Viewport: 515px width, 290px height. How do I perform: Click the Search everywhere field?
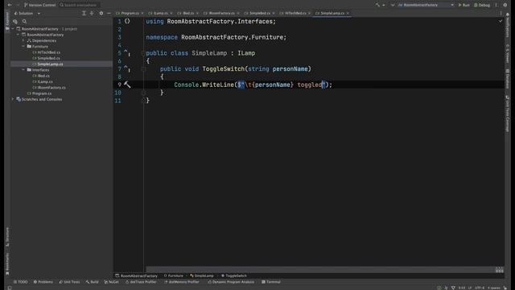(x=79, y=5)
